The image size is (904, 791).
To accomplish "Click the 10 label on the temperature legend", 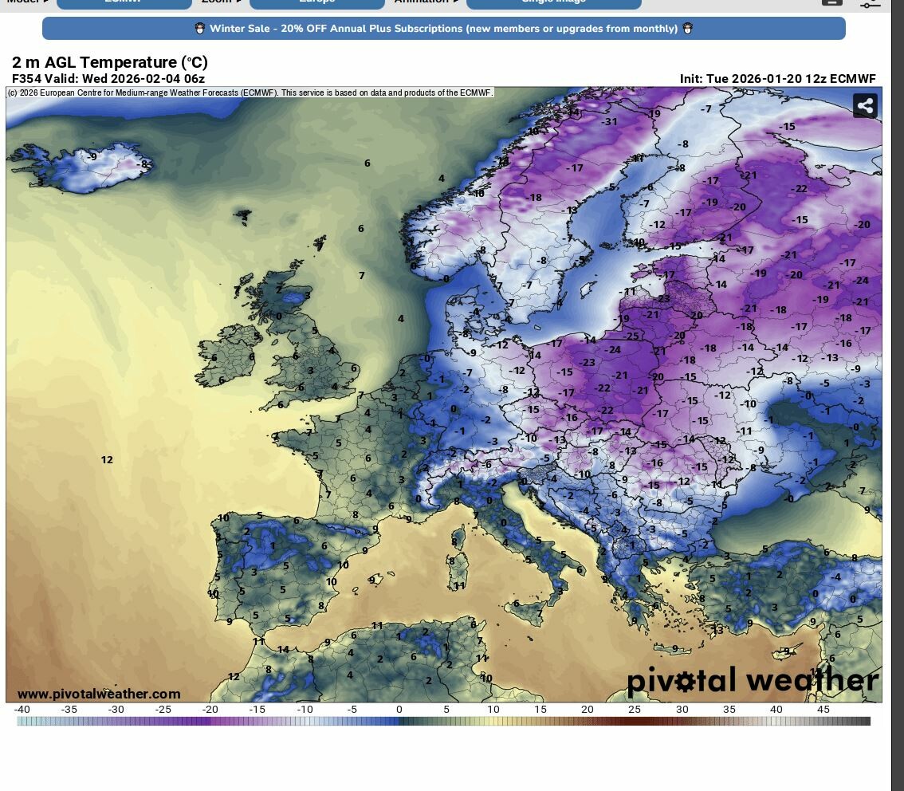I will 493,710.
